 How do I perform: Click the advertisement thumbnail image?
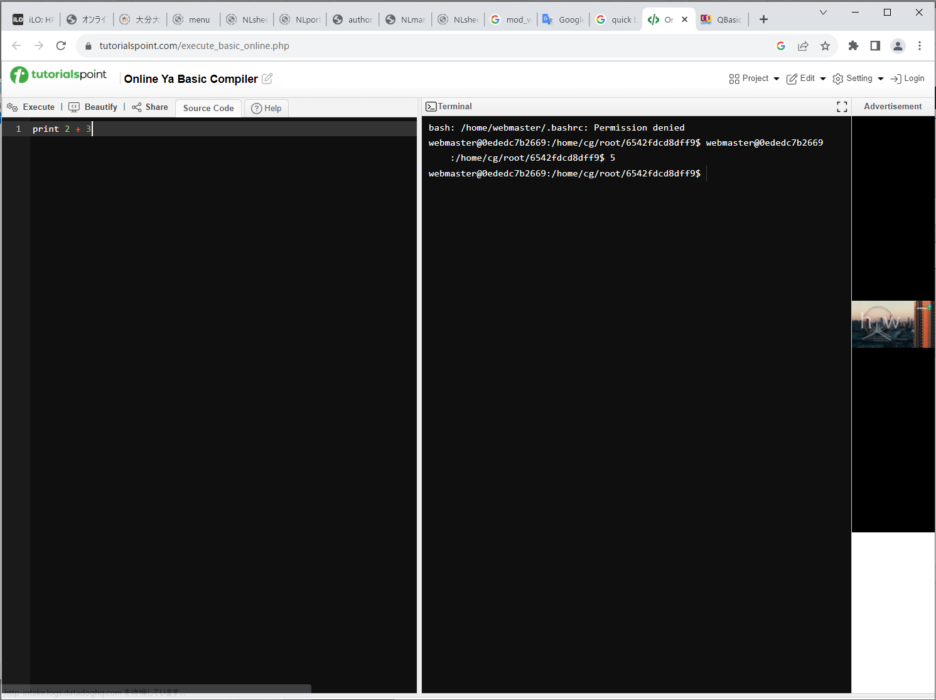pyautogui.click(x=893, y=324)
